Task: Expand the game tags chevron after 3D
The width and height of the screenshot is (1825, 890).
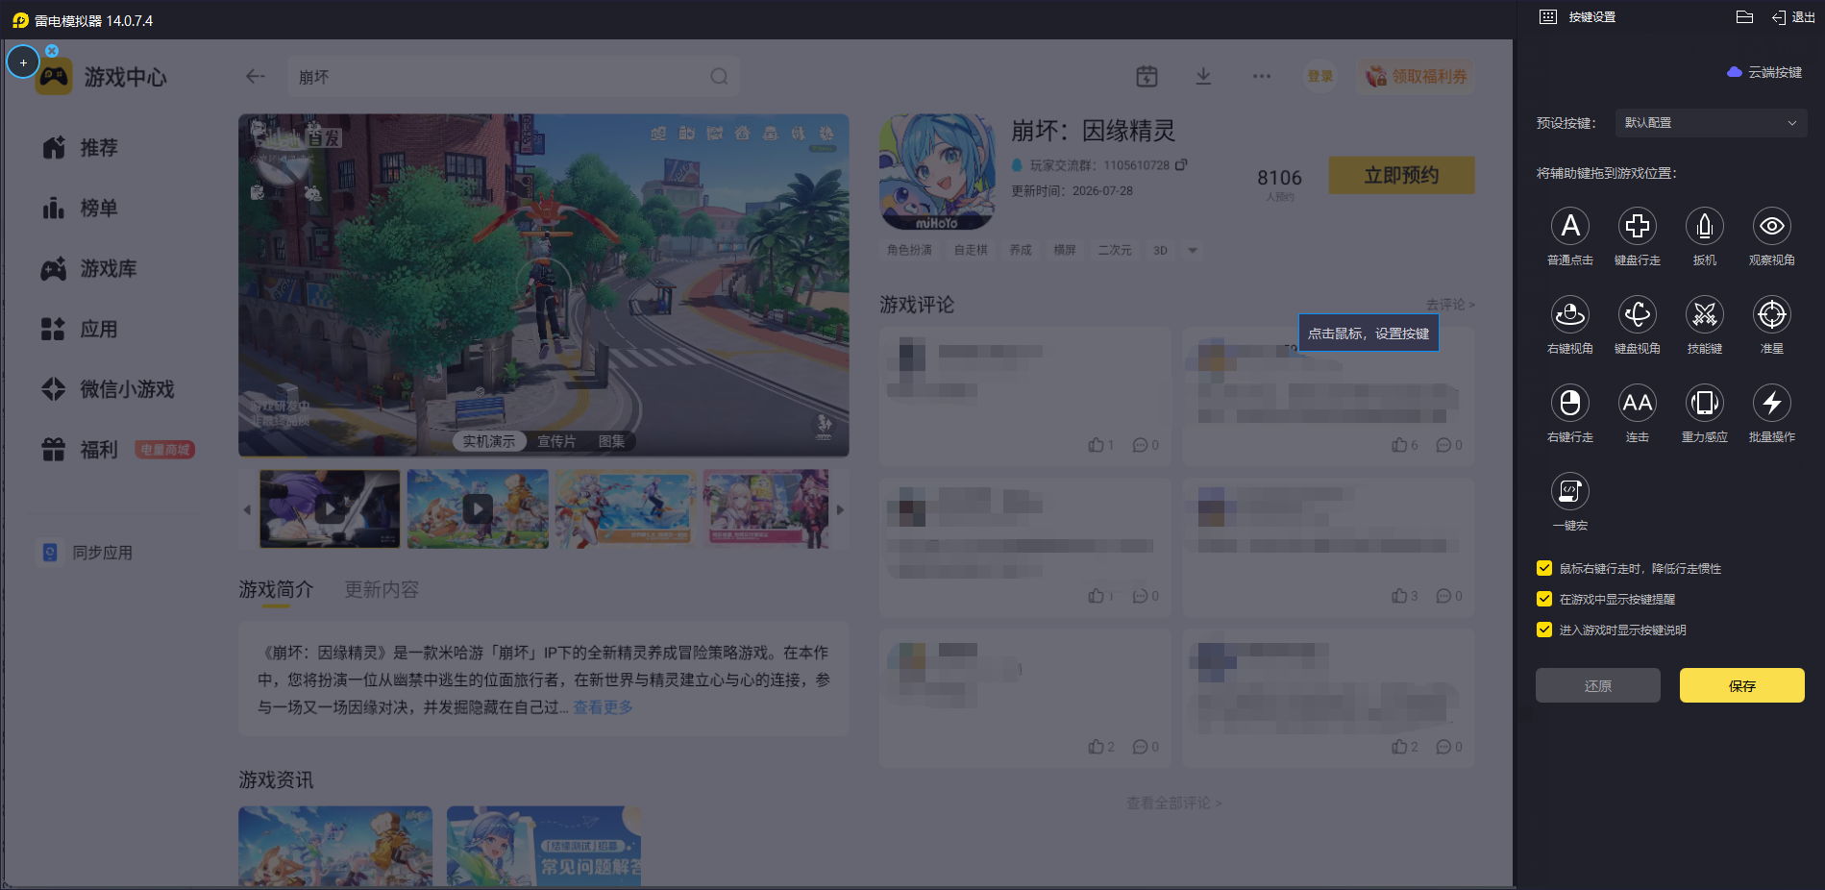Action: coord(1193,250)
